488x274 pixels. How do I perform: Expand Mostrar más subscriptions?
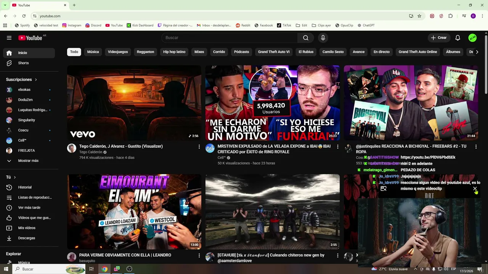(29, 161)
